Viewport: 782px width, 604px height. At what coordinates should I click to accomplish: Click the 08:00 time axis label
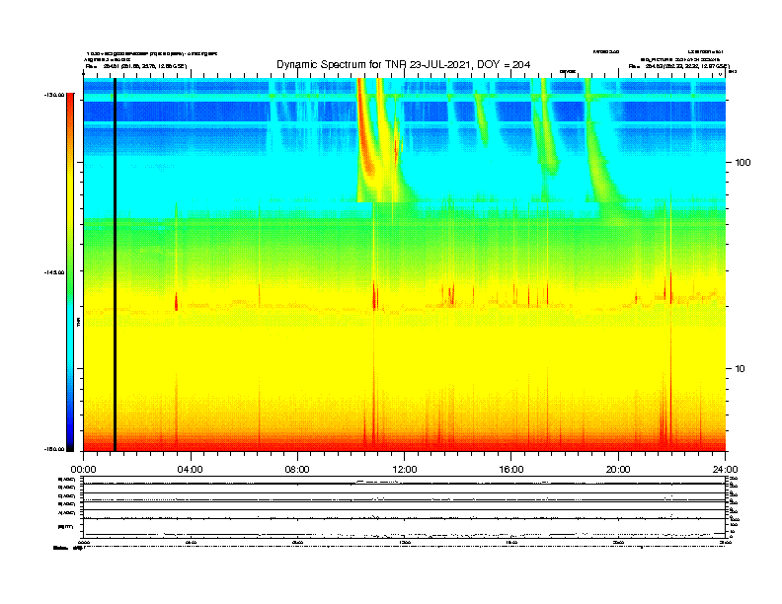coord(297,470)
